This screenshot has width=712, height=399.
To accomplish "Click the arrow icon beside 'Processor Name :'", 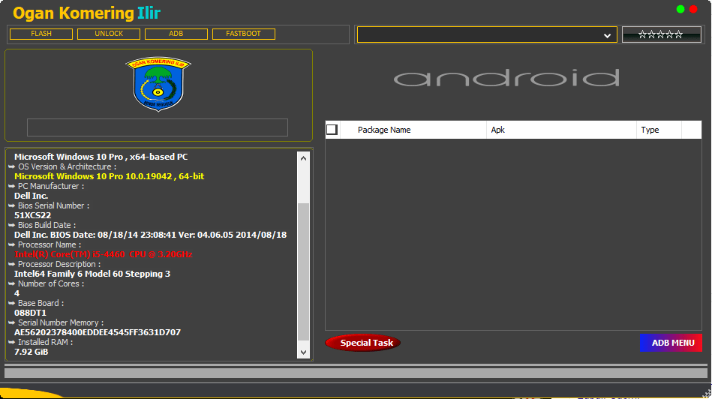I will 12,244.
